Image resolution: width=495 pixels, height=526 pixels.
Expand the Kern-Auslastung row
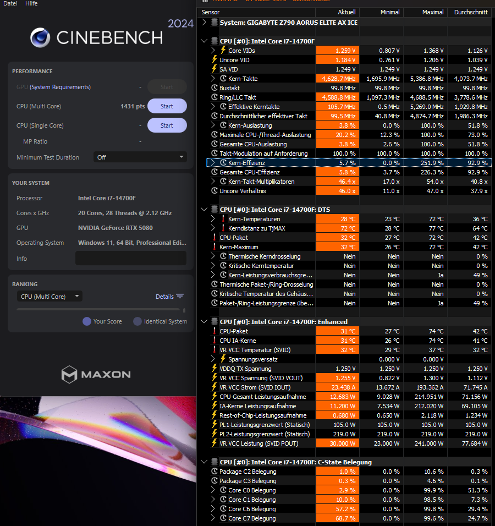[x=213, y=125]
